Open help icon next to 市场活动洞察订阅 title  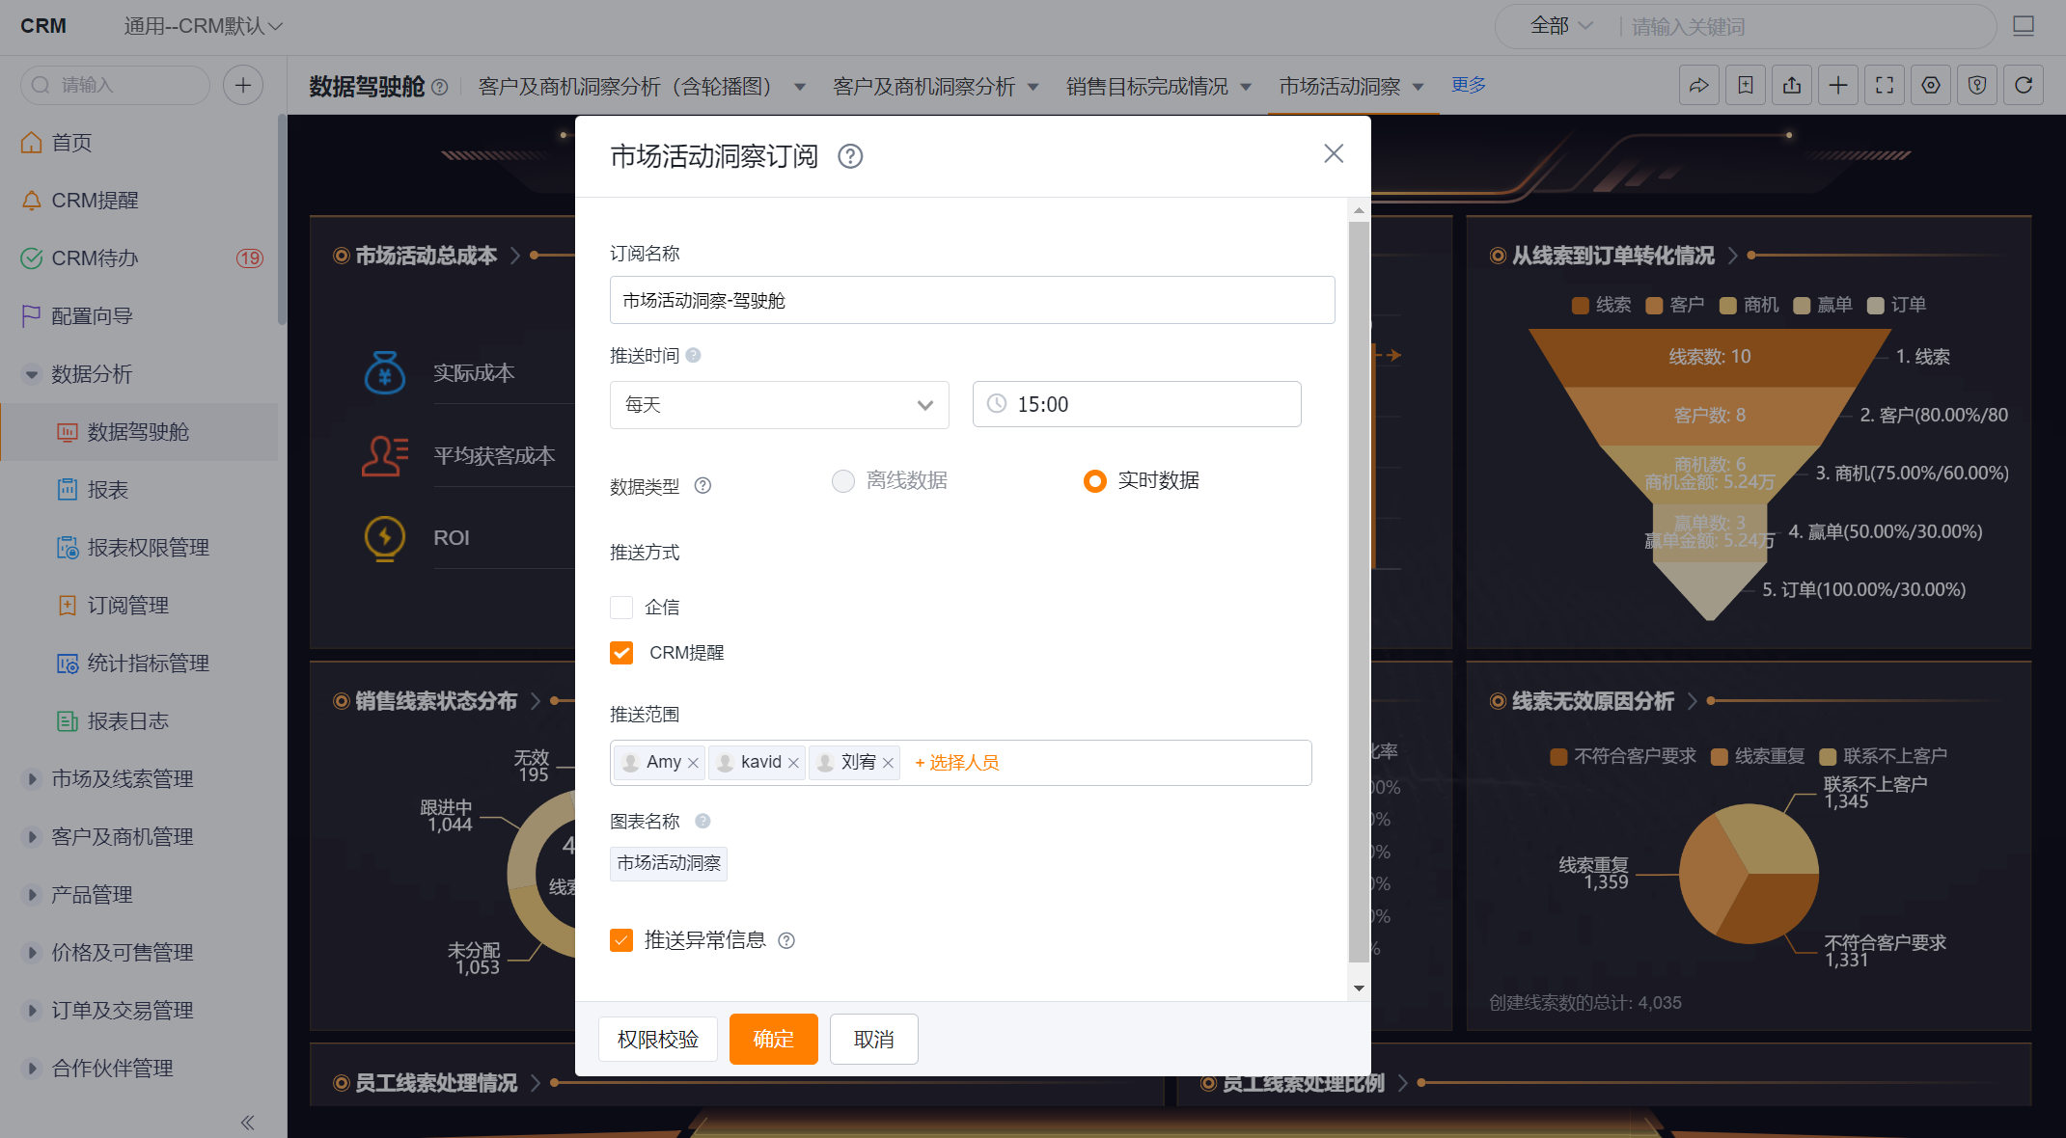[850, 156]
